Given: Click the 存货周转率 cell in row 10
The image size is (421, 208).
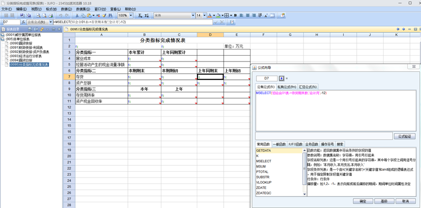Looking at the screenshot, I should click(102, 95).
